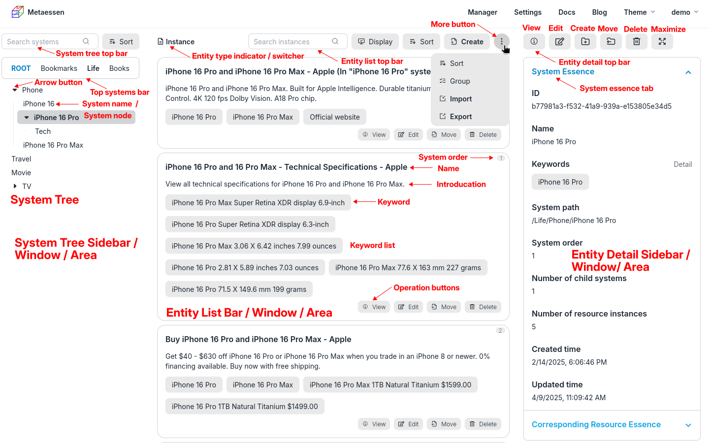Switch to the Bookmarks top system tab
The height and width of the screenshot is (443, 710).
tap(59, 68)
